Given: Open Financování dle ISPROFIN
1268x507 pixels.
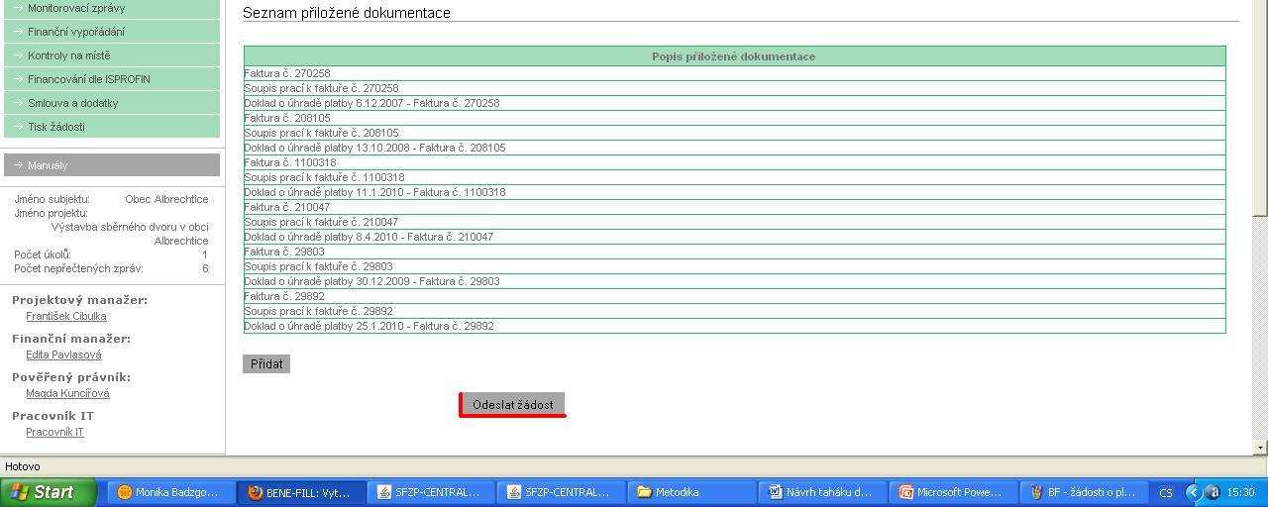Looking at the screenshot, I should 112,79.
